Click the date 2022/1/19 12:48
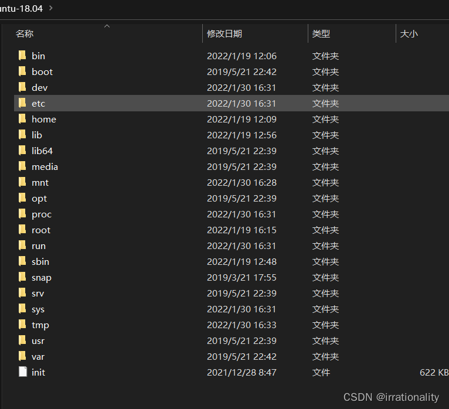Viewport: 449px width, 409px height. 241,261
